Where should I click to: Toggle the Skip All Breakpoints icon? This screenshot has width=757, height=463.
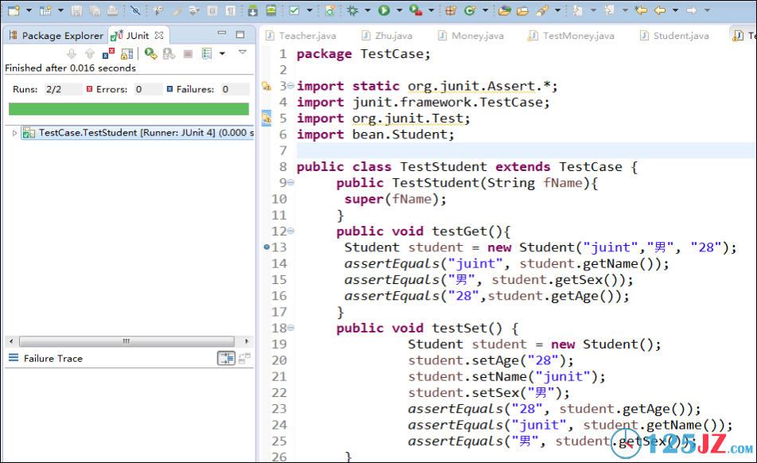[135, 10]
